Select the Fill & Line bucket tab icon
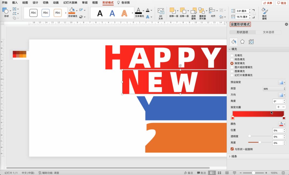Viewport: 289px width, 175px height. (x=234, y=42)
